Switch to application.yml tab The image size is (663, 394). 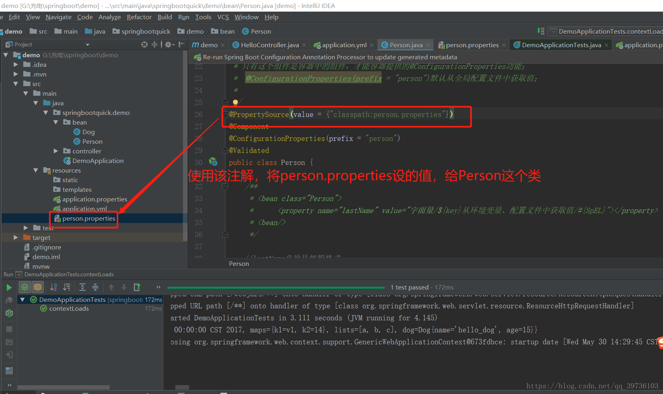pyautogui.click(x=344, y=45)
